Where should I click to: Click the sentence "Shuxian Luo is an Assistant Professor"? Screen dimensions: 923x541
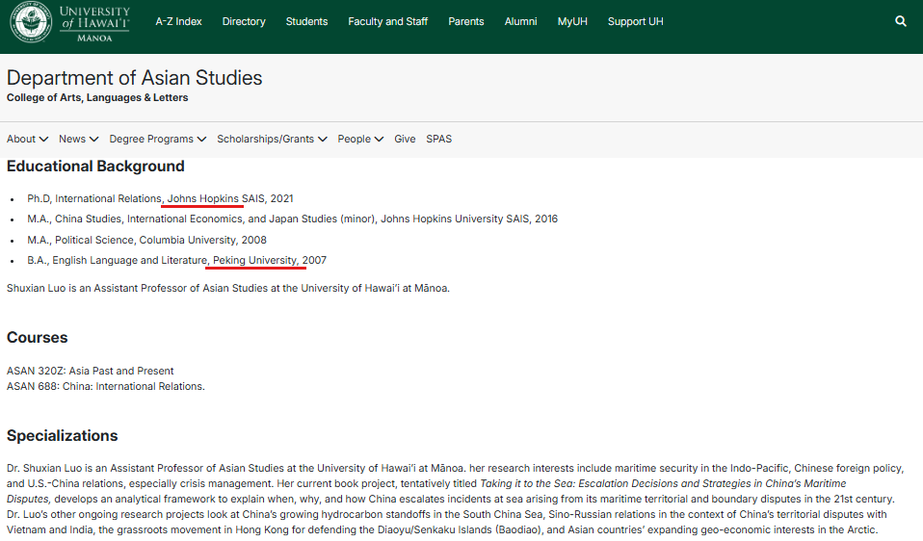pyautogui.click(x=227, y=288)
